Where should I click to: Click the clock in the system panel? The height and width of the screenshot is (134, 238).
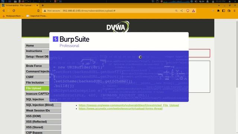click(220, 1)
